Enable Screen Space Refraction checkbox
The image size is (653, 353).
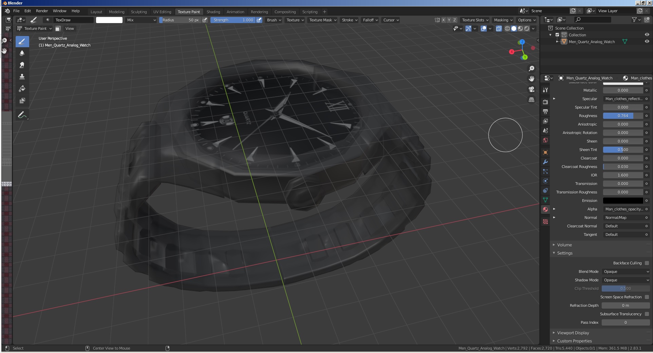(x=647, y=297)
